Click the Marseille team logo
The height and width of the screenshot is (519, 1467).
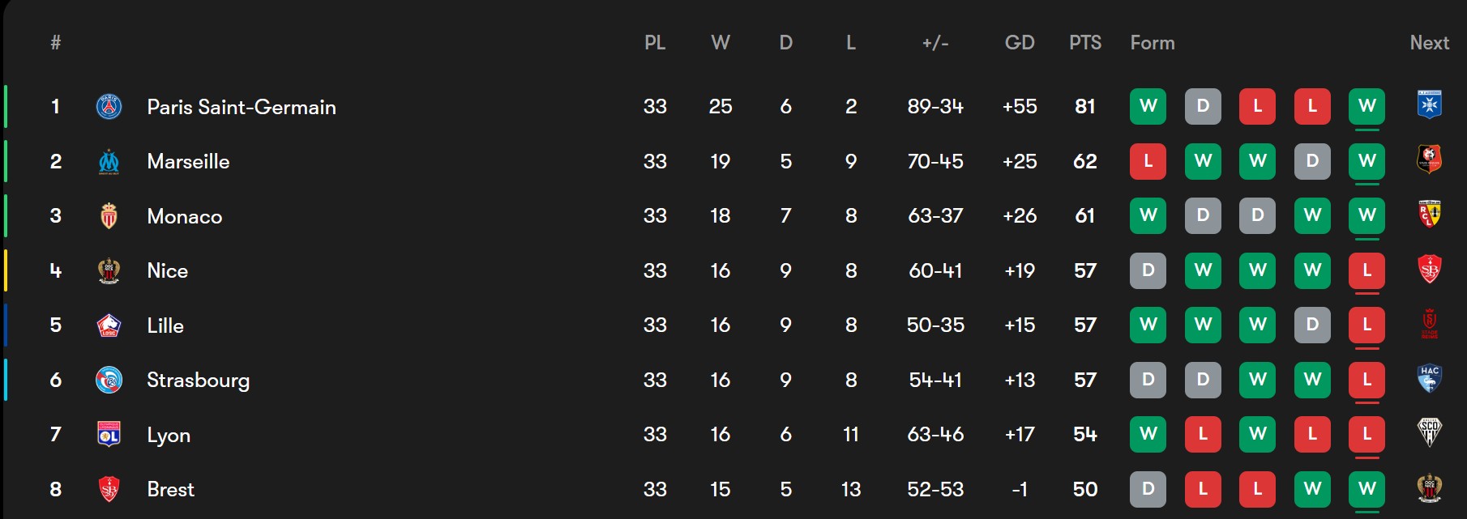(109, 162)
